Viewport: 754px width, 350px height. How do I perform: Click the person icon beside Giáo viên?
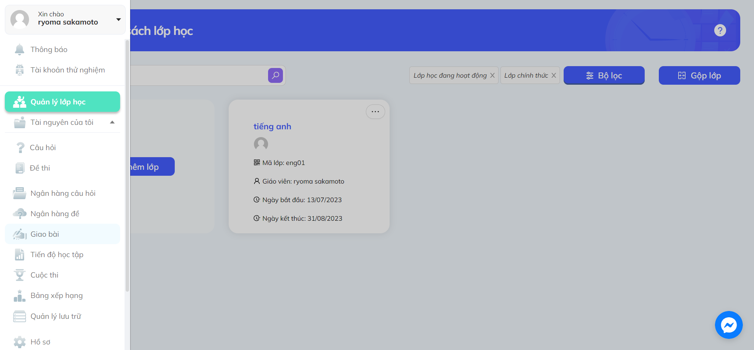pos(257,181)
